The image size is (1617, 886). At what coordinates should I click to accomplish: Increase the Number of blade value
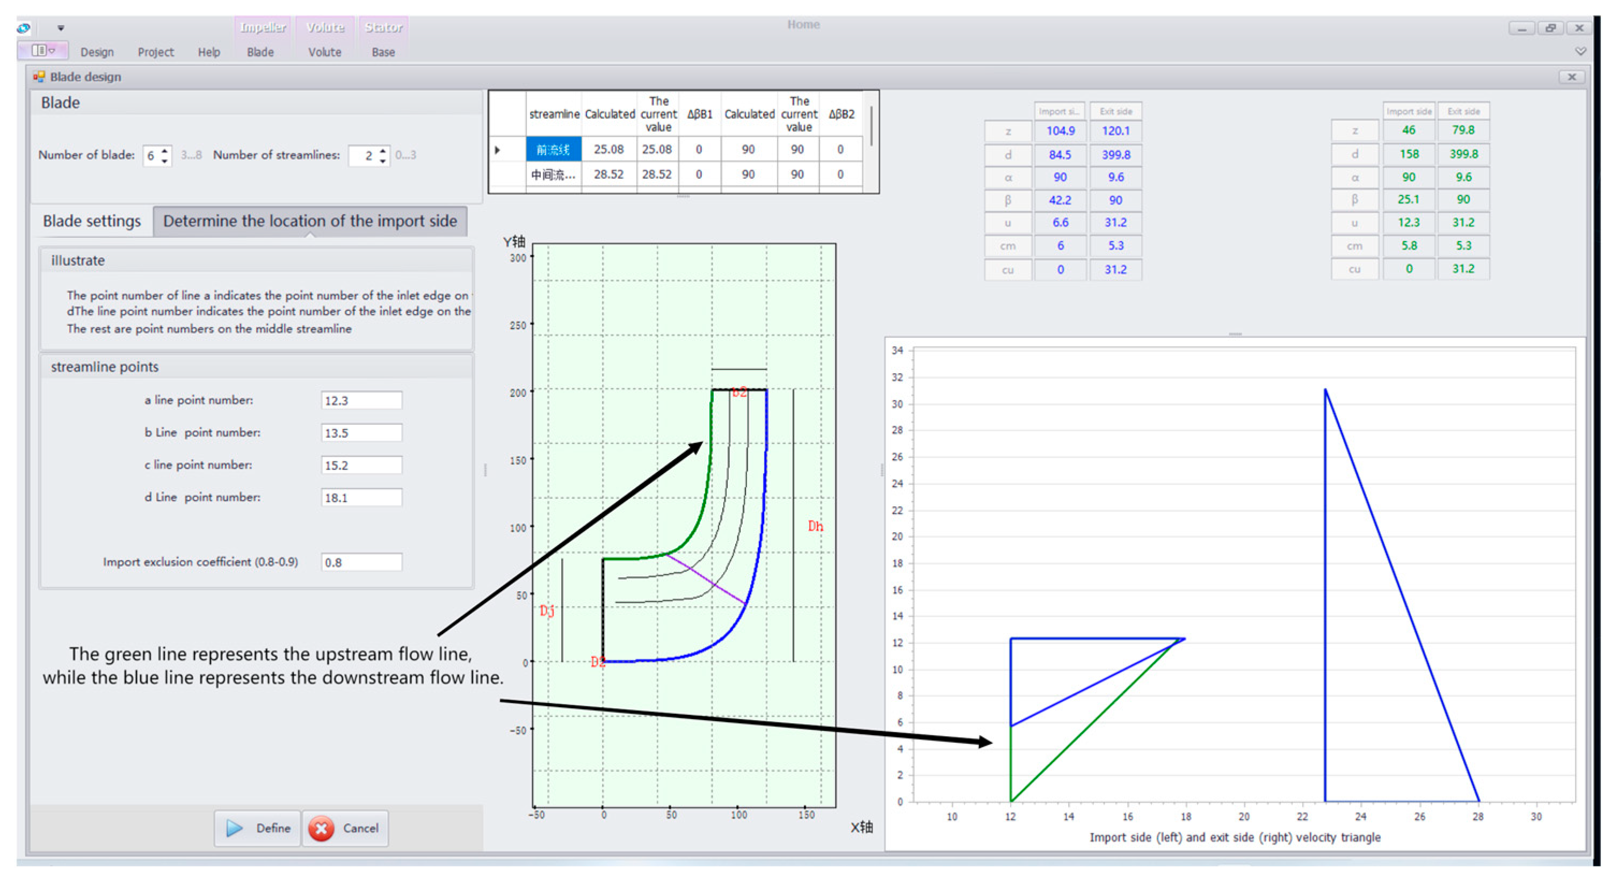165,150
